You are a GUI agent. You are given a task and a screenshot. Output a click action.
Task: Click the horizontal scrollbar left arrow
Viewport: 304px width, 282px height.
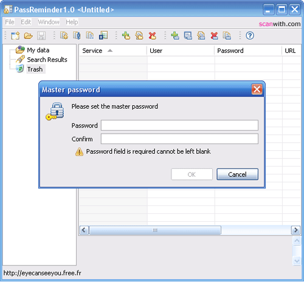click(84, 230)
